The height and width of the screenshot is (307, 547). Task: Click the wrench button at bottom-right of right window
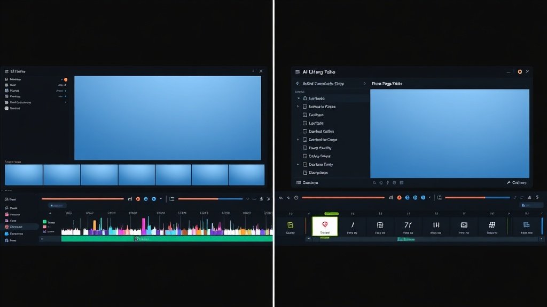click(x=517, y=182)
